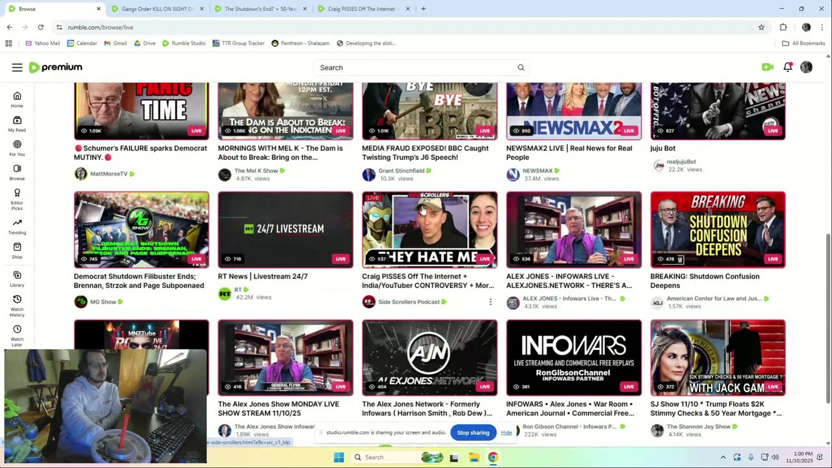The image size is (832, 468).
Task: Open MEDIA FRAUD EXPOSED video title
Action: (425, 153)
